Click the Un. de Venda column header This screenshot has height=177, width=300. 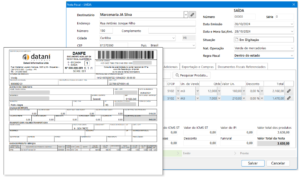pos(190,84)
